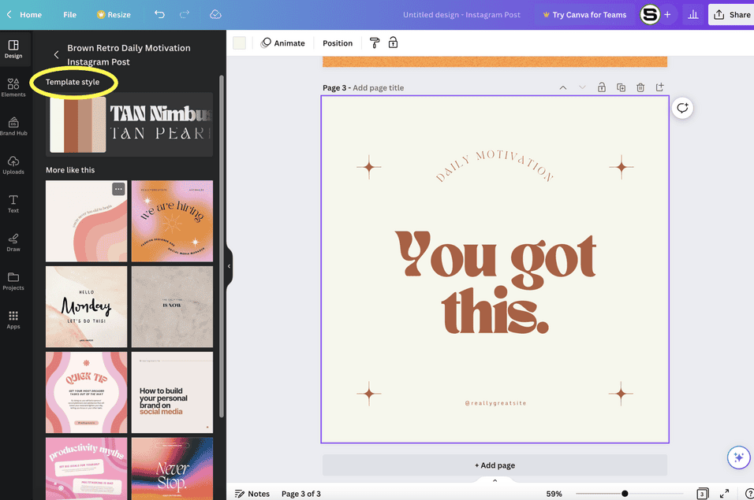
Task: Open the Apps tab in sidebar
Action: click(x=13, y=319)
